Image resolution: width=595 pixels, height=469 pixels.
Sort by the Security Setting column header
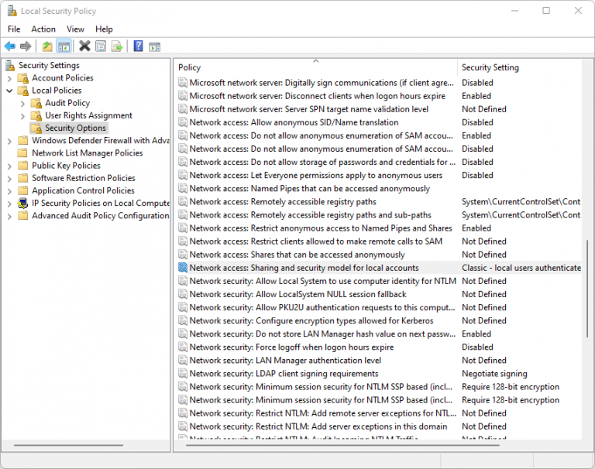coord(519,67)
